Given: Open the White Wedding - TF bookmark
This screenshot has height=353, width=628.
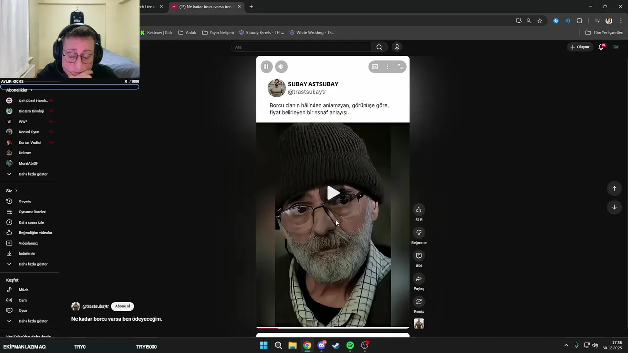Looking at the screenshot, I should (312, 33).
